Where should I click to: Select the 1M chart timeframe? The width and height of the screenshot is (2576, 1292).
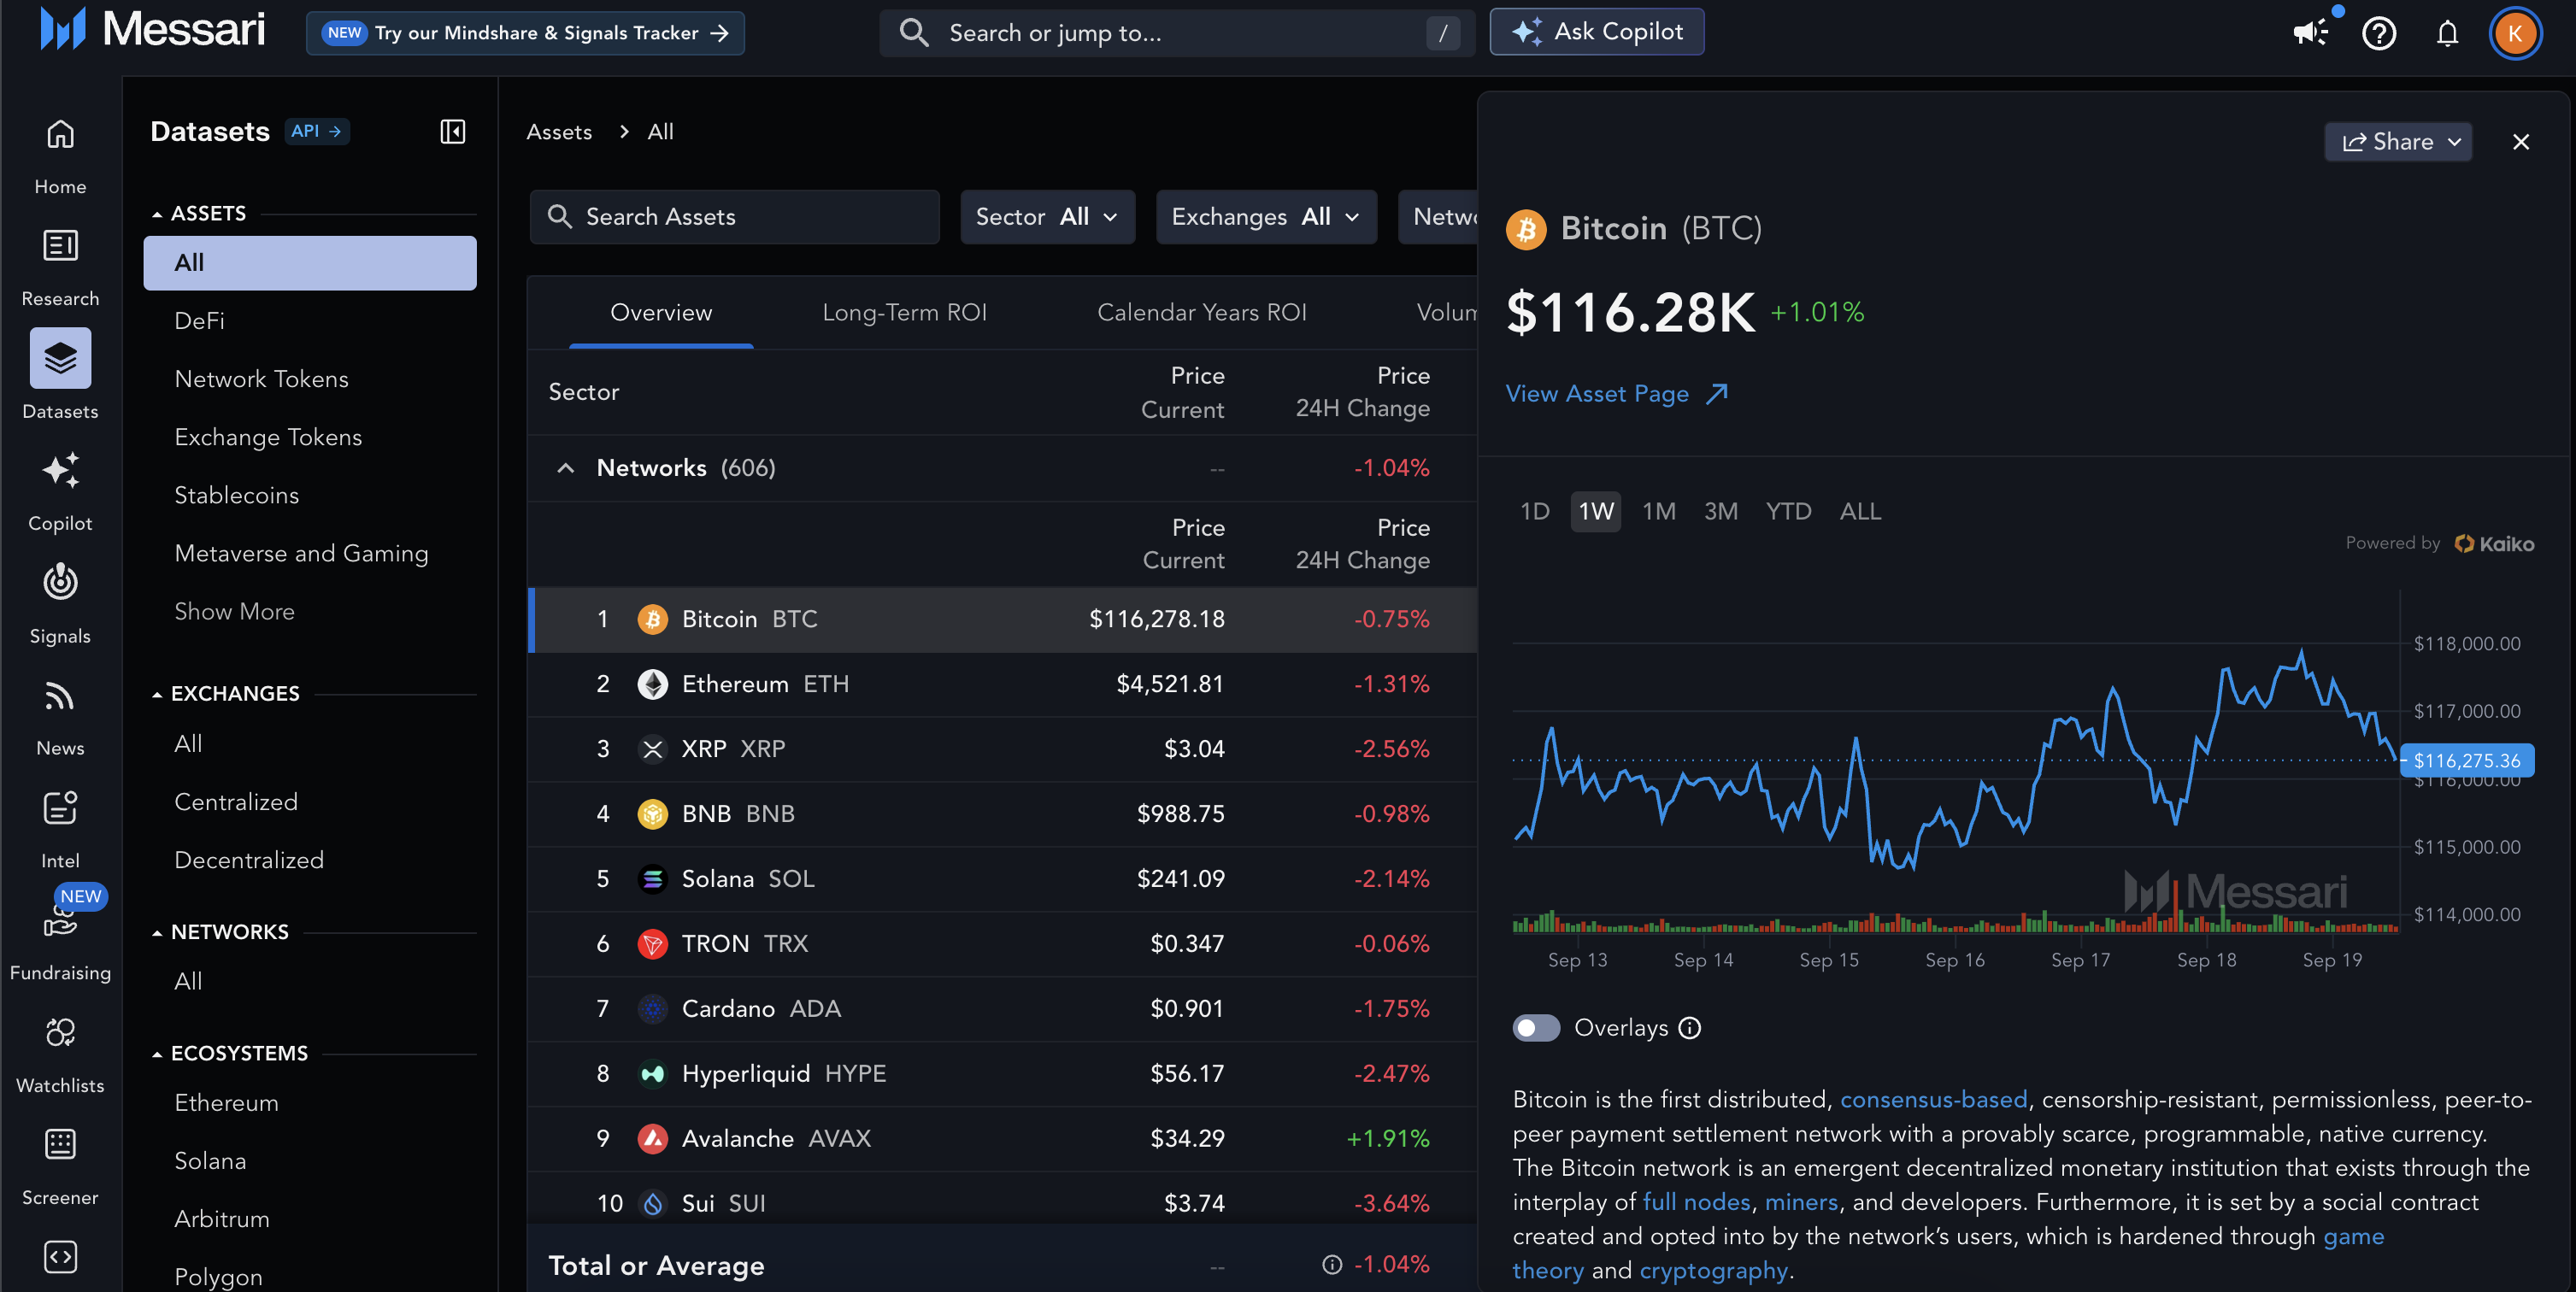[1659, 512]
